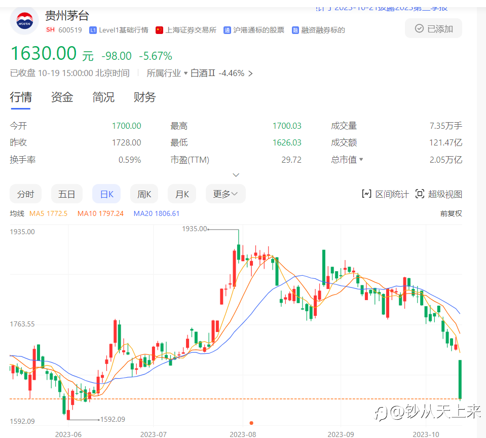
Task: Click the 换手率 value 0.59%
Action: 130,160
